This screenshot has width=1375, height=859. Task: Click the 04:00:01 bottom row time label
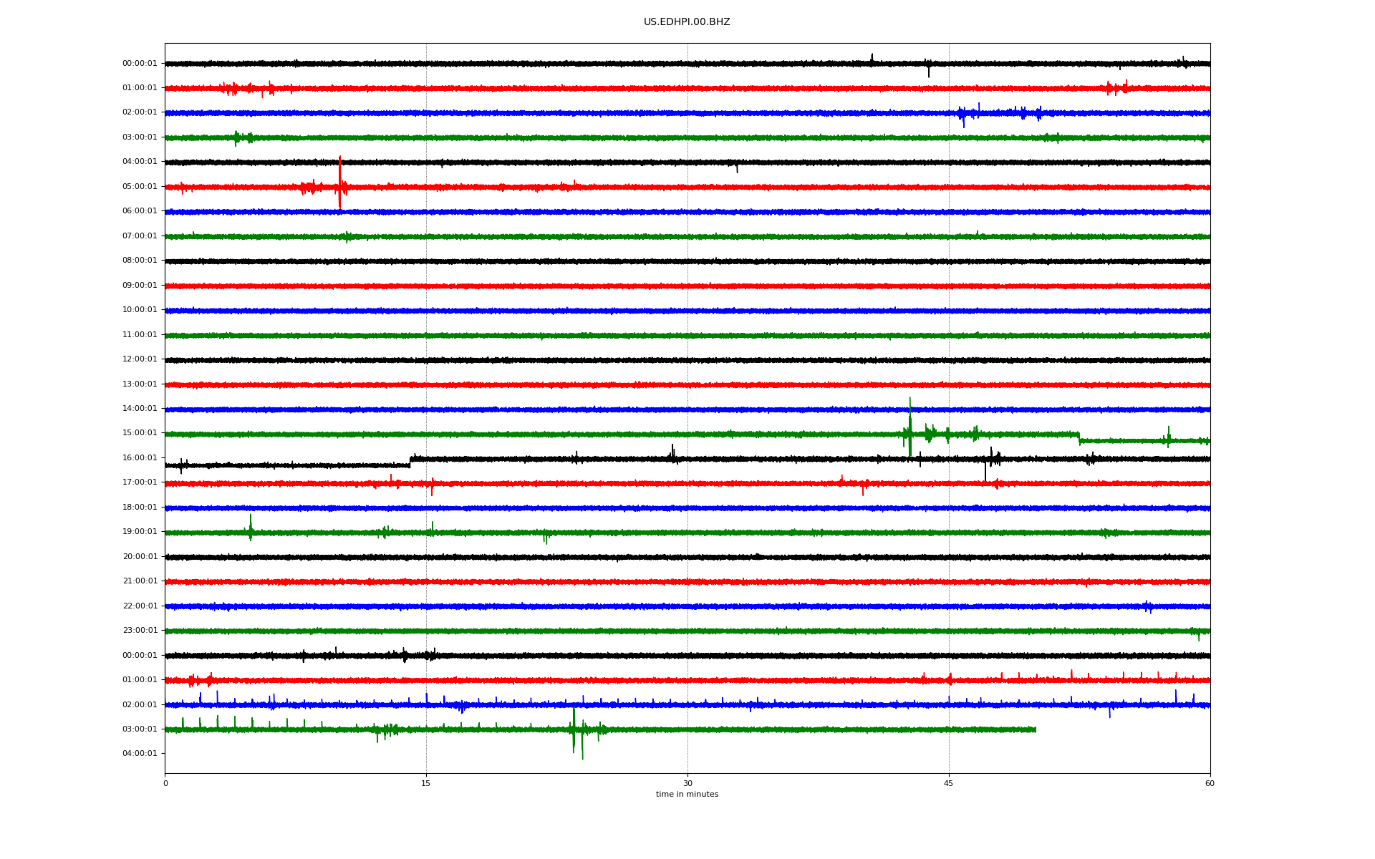[140, 753]
